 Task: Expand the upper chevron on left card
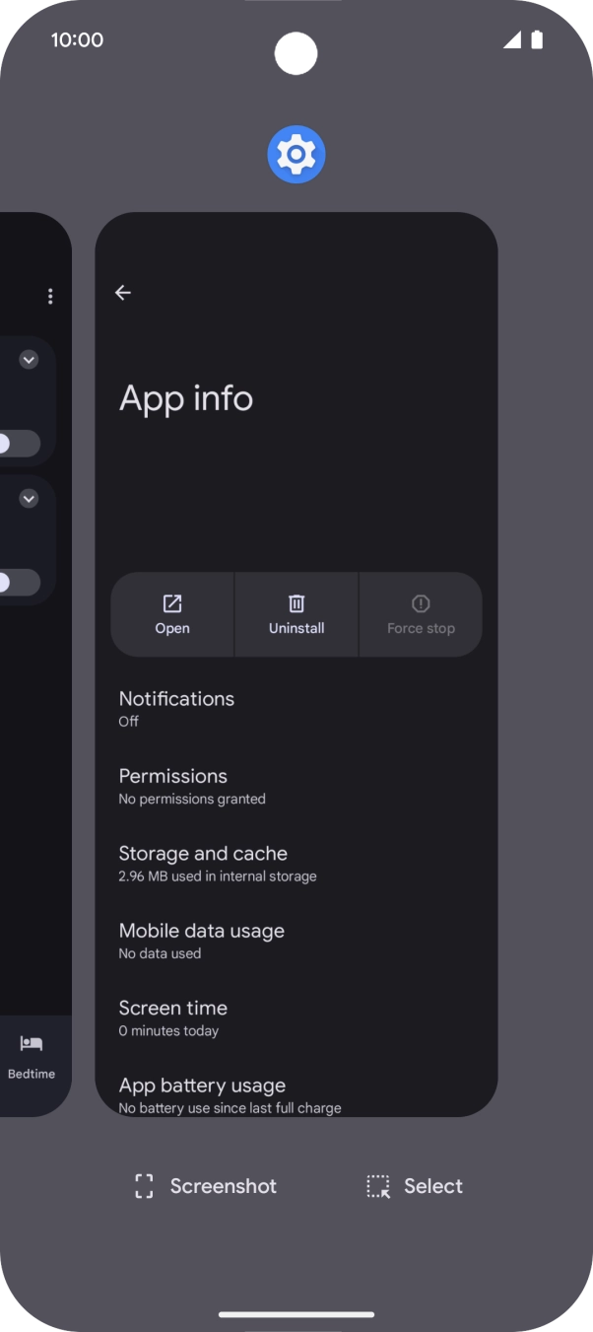click(x=29, y=360)
